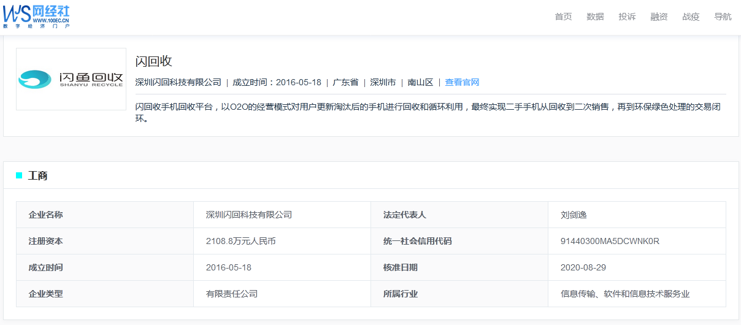Click the 企业名称 label cell

(105, 215)
